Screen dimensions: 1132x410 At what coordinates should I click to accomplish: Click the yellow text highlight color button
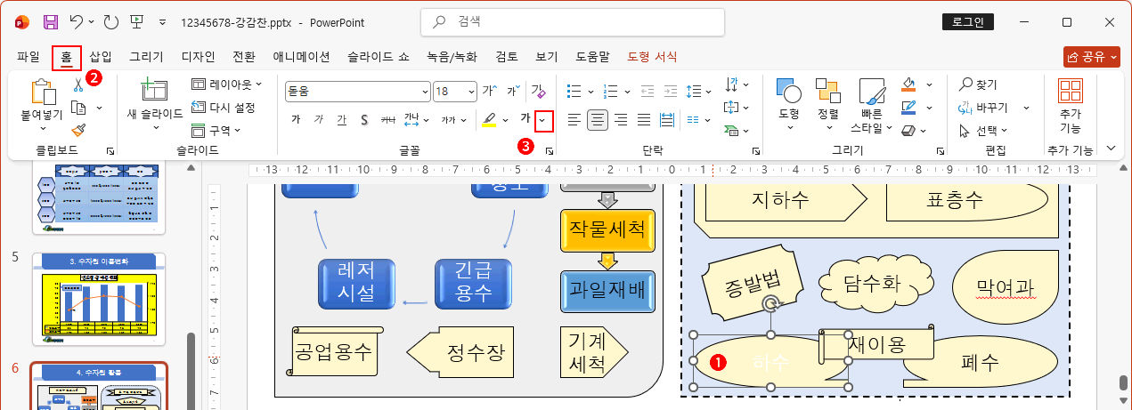(489, 119)
